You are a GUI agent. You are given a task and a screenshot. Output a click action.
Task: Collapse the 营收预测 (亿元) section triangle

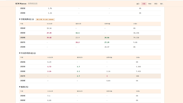point(20,19)
